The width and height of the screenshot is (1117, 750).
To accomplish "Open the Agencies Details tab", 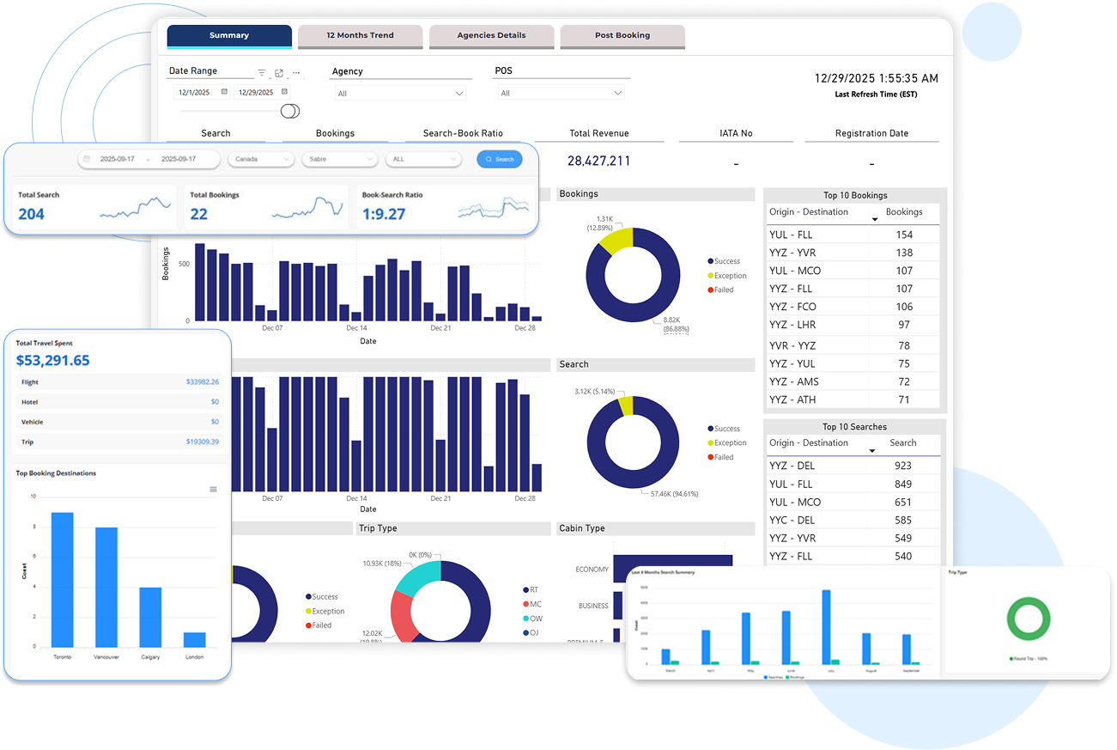I will coord(491,36).
